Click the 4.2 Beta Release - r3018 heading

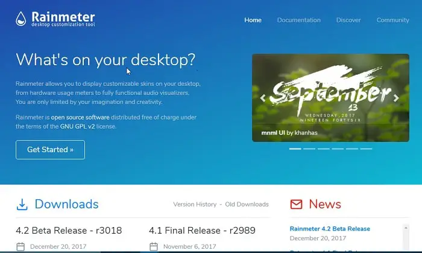(x=69, y=231)
